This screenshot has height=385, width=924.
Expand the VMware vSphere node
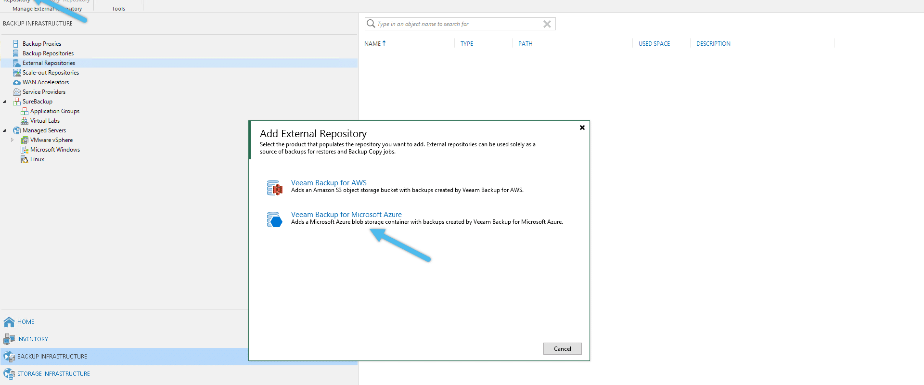13,140
